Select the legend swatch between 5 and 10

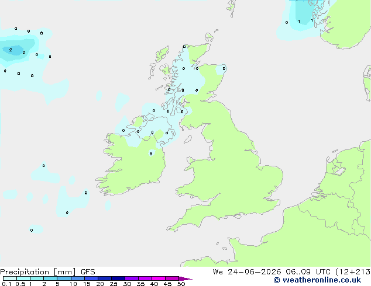tap(64, 278)
